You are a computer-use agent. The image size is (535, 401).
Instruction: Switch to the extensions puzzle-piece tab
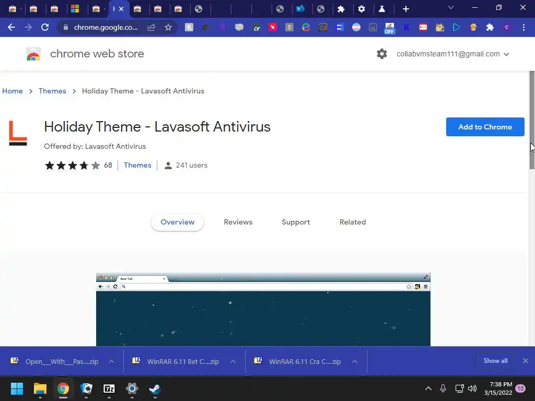341,9
